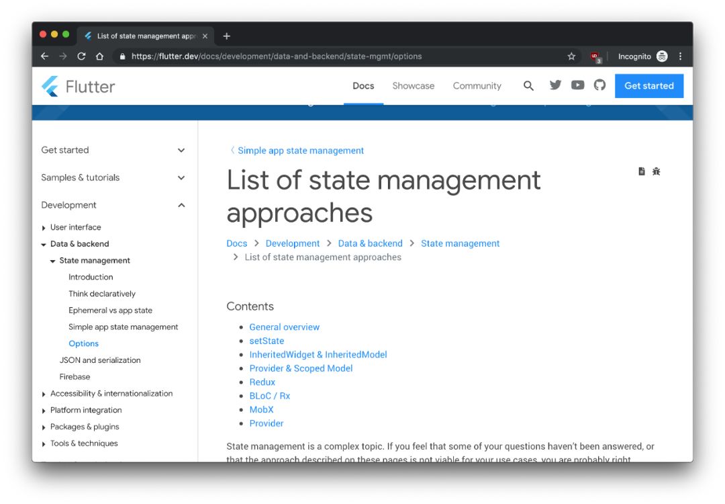Go to browser home icon
Screen dimensions: 725x504
(99, 56)
